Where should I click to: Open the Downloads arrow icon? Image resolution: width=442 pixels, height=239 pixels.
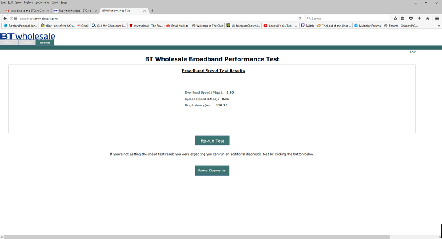coord(419,19)
